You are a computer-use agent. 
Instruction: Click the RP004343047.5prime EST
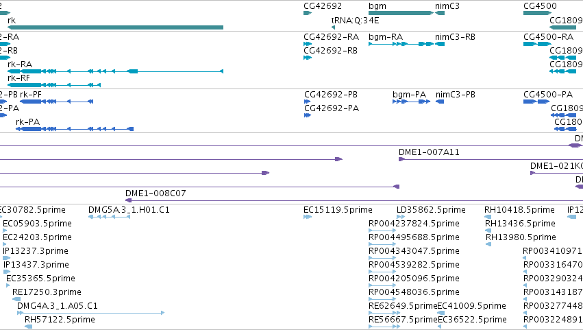pyautogui.click(x=382, y=258)
